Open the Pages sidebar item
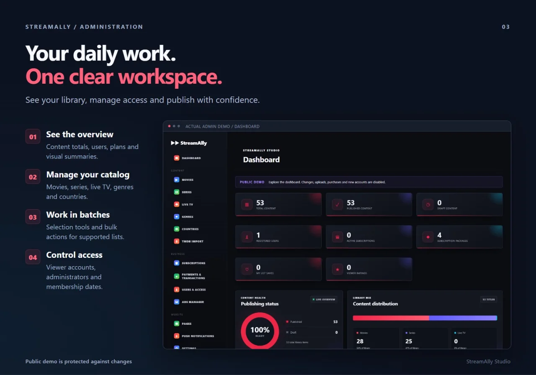536x375 pixels. coord(183,324)
